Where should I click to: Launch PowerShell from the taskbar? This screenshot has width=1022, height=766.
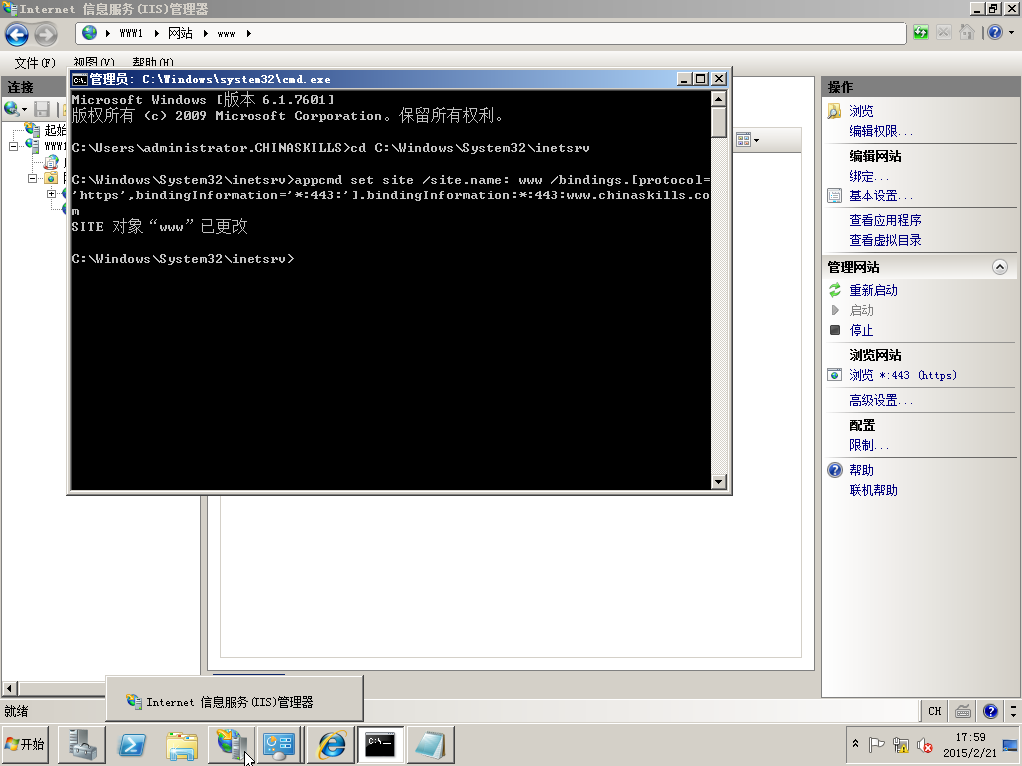point(131,744)
